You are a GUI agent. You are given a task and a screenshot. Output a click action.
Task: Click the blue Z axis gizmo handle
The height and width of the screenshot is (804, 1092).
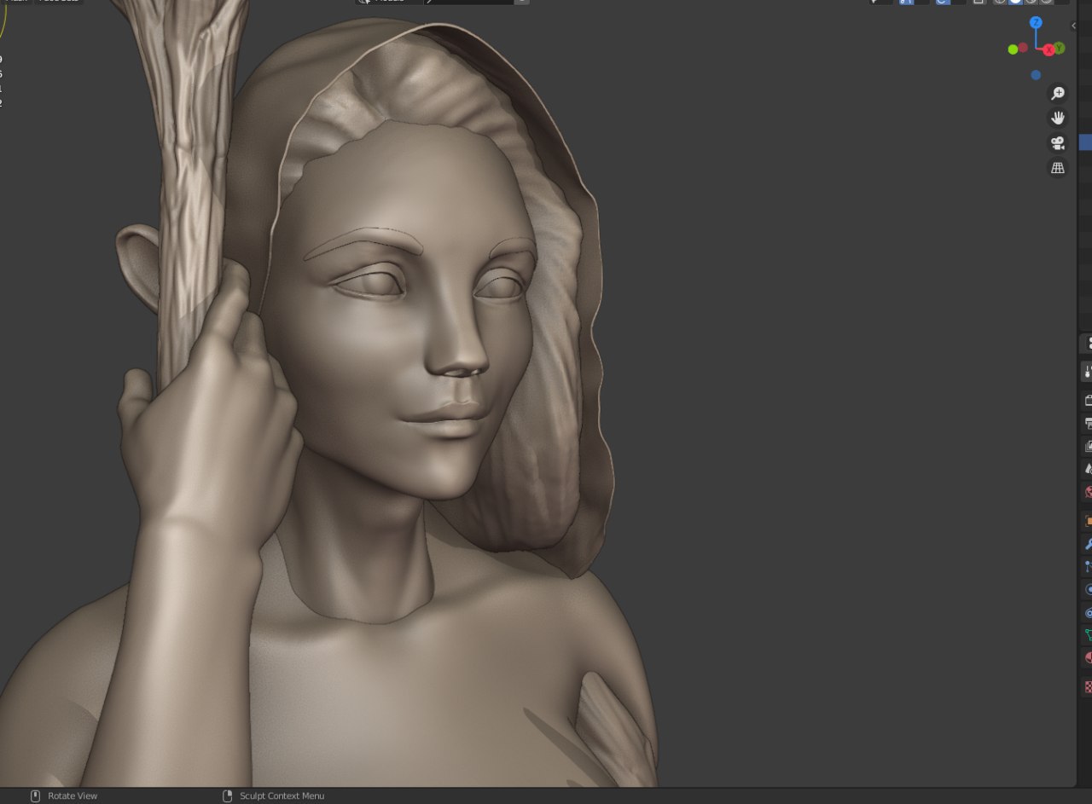click(x=1036, y=23)
